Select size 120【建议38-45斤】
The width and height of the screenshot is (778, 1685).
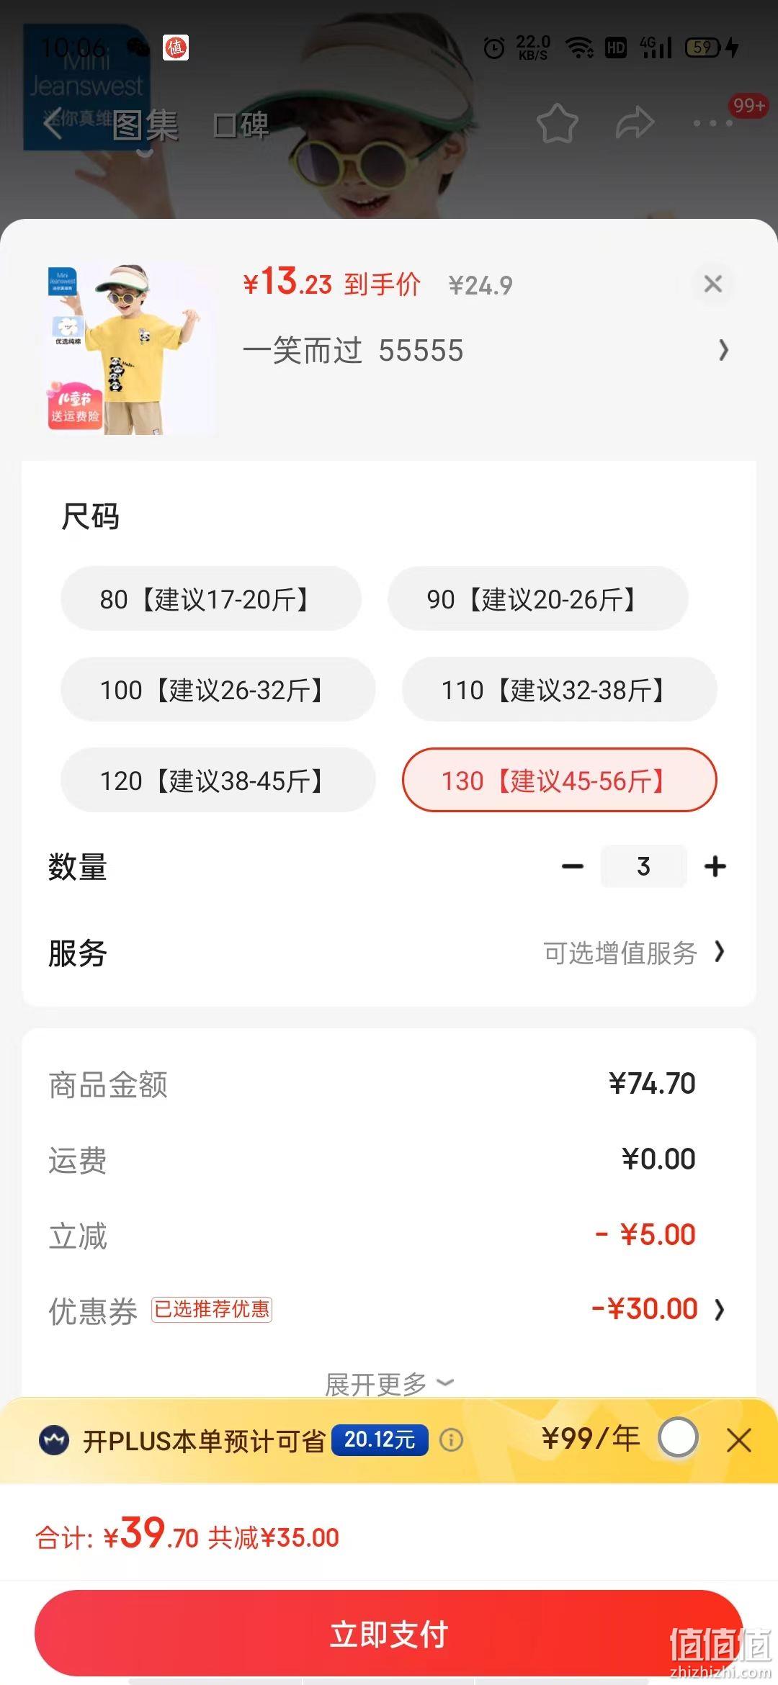(218, 780)
